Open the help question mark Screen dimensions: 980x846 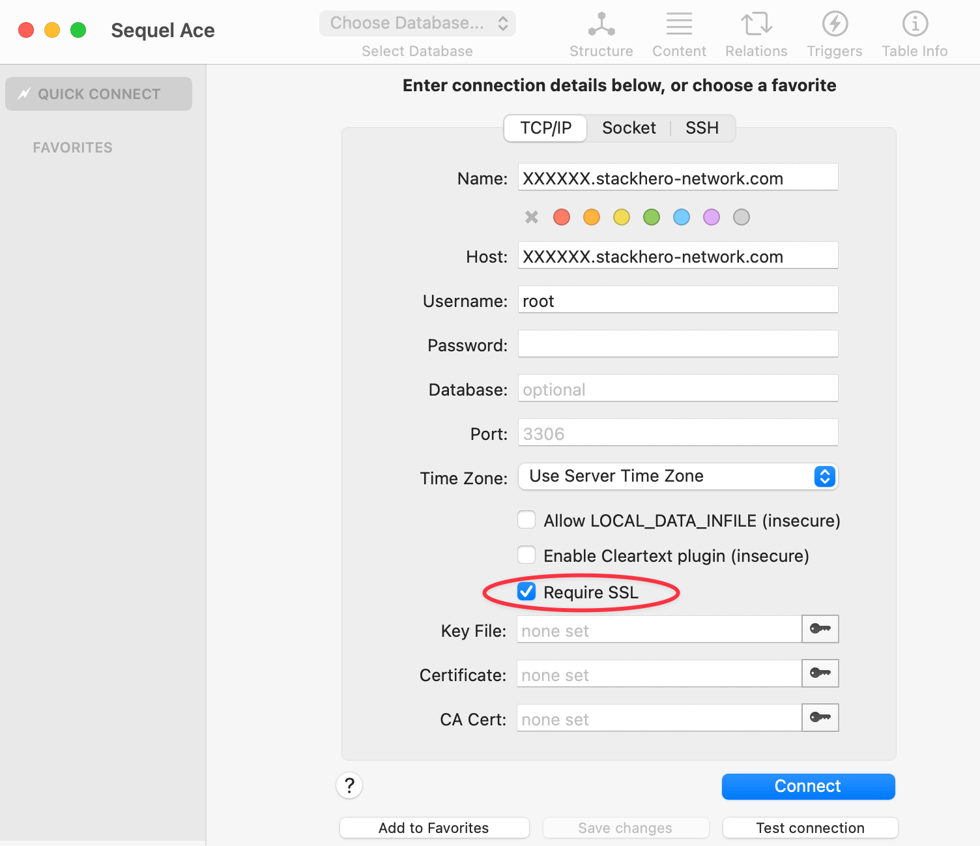[x=349, y=786]
